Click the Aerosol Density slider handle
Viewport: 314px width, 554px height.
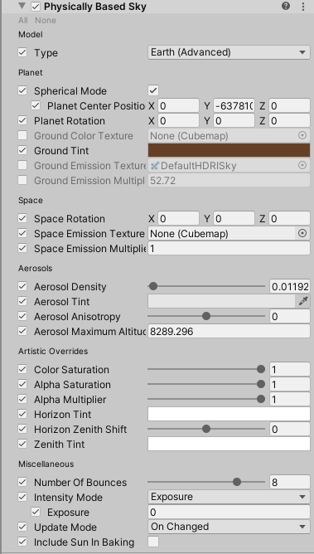click(x=153, y=286)
